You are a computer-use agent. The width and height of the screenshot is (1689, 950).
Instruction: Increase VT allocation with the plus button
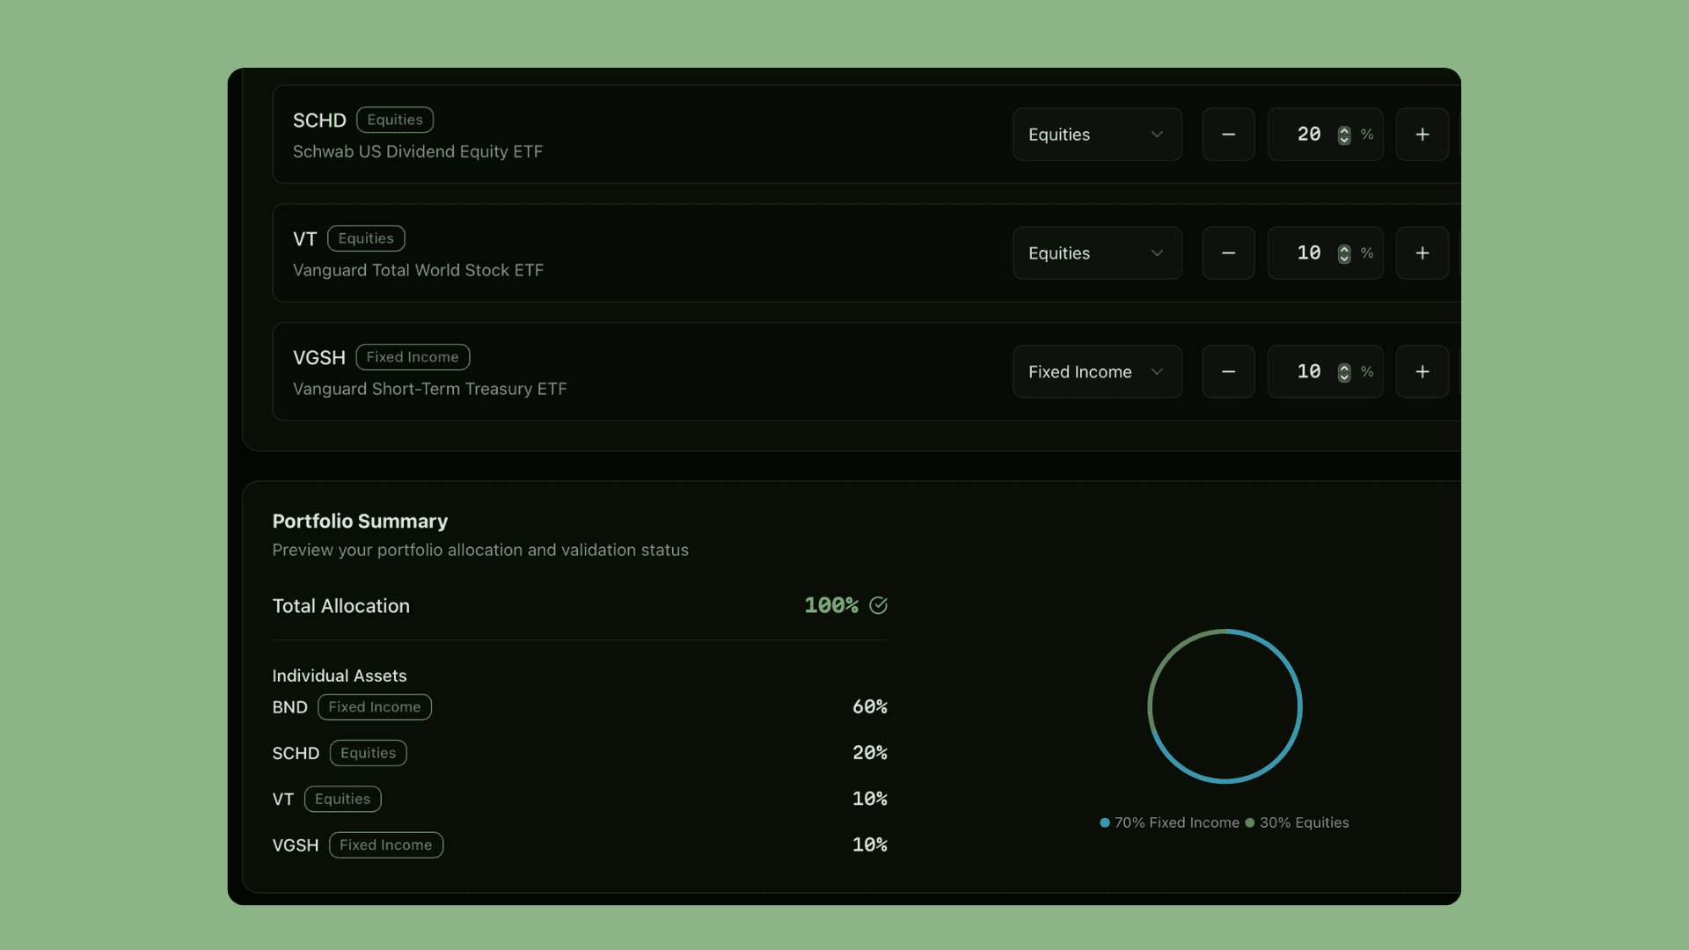pyautogui.click(x=1422, y=252)
